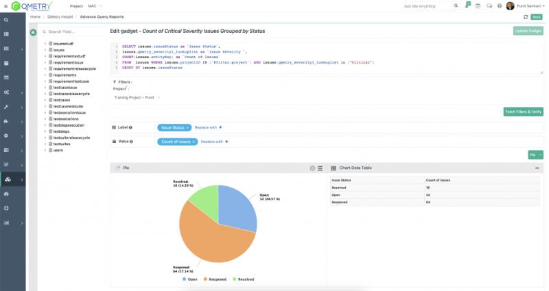This screenshot has height=291, width=549.
Task: Remove the Issue Status label tag
Action: tap(187, 127)
